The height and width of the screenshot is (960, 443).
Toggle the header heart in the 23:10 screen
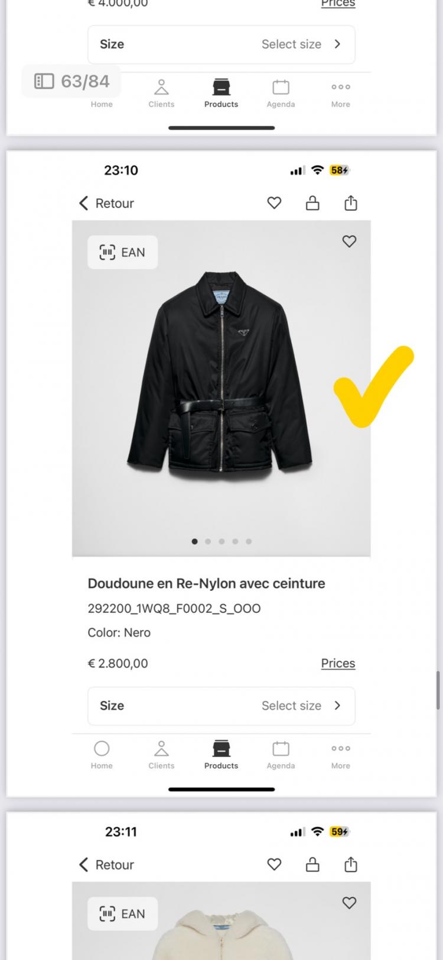(274, 203)
